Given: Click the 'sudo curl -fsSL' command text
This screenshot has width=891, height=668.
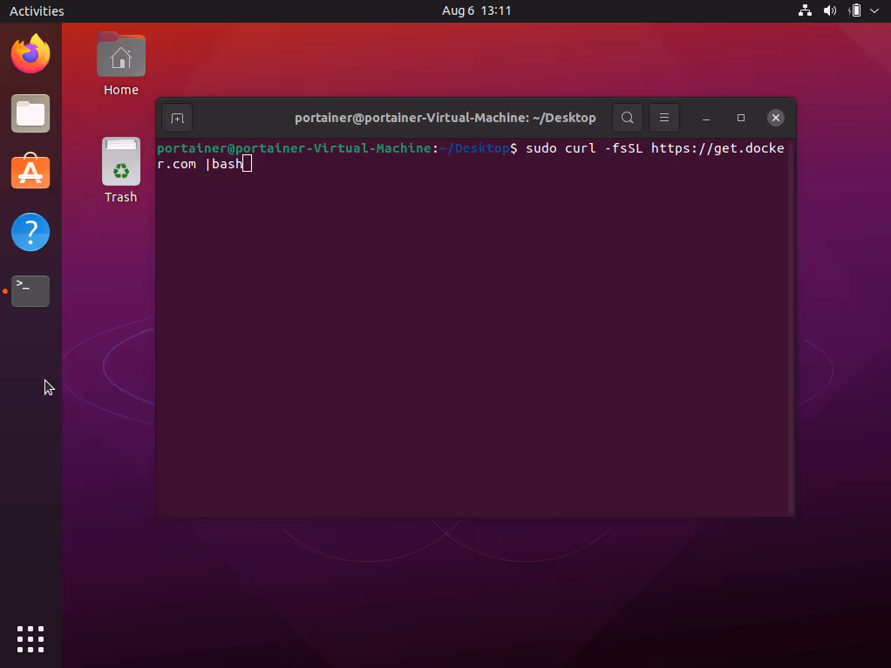Looking at the screenshot, I should click(584, 148).
